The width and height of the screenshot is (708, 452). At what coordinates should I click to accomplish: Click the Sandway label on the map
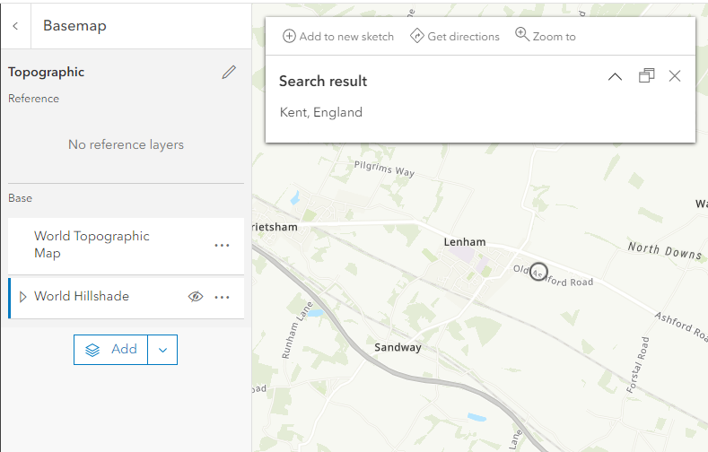pyautogui.click(x=398, y=347)
